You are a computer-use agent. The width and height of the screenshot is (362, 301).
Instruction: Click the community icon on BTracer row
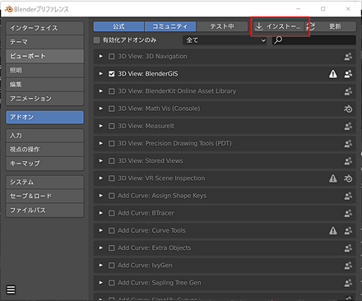click(x=348, y=213)
